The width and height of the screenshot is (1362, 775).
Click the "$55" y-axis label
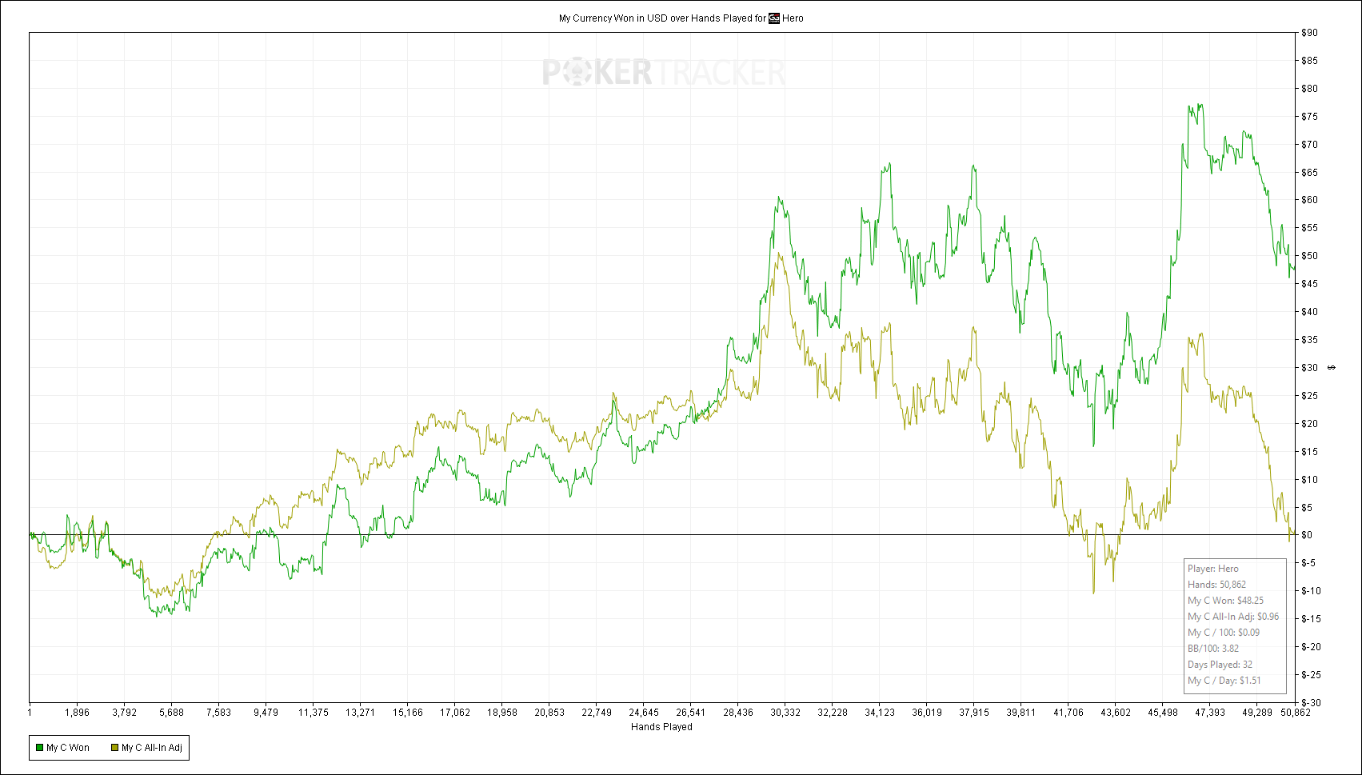click(1309, 228)
